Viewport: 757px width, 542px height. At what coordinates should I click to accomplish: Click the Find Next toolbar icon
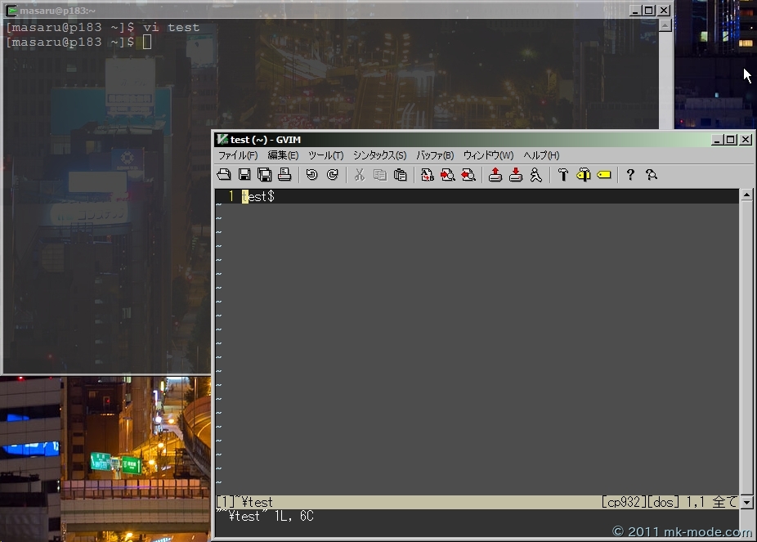click(447, 174)
